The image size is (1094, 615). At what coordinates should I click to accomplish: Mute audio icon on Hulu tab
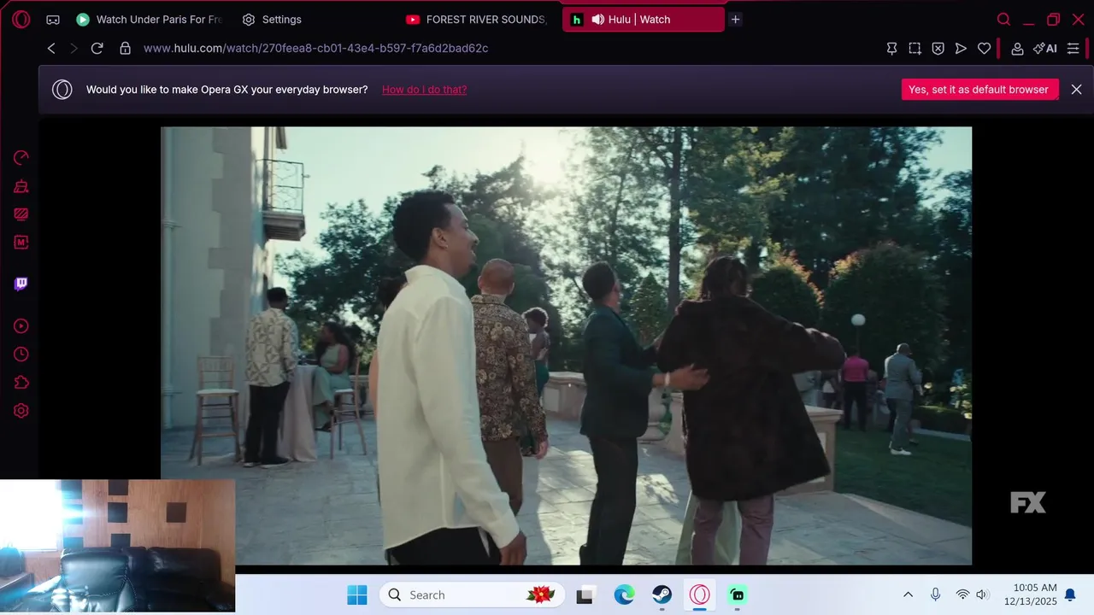[597, 19]
